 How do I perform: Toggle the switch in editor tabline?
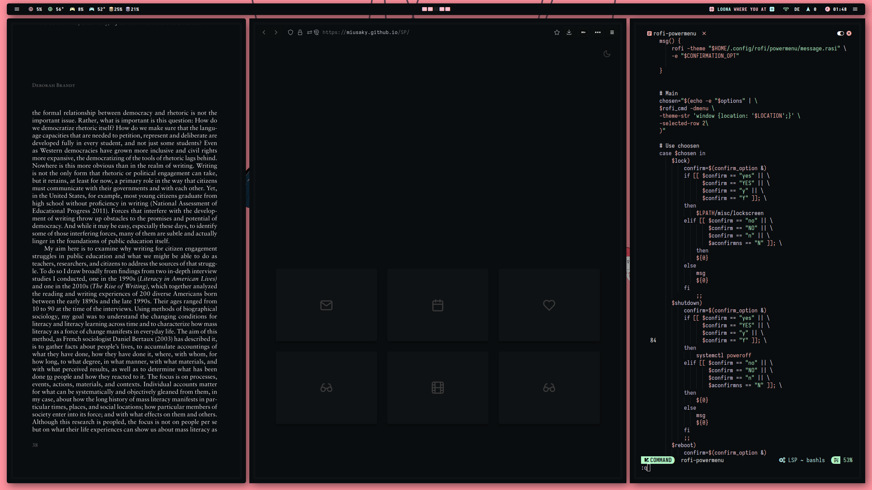coord(840,33)
